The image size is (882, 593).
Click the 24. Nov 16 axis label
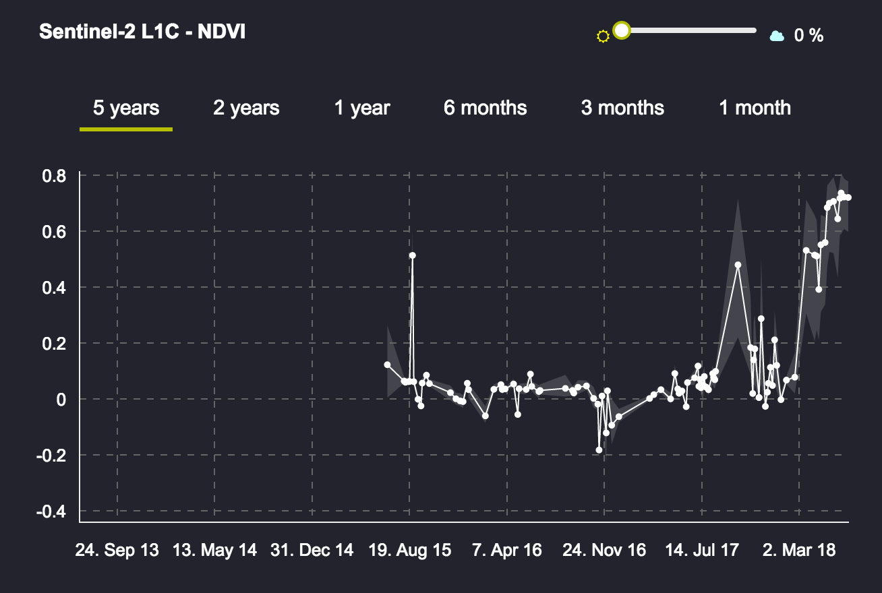pos(604,550)
